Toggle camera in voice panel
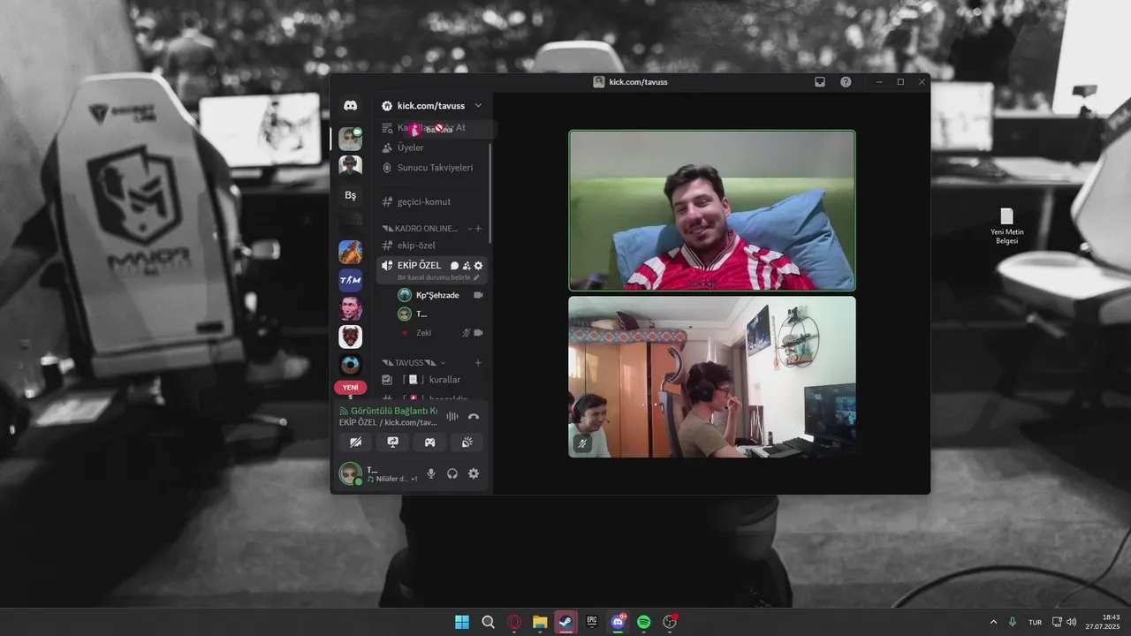Screen dimensions: 1131x636 click(x=355, y=442)
